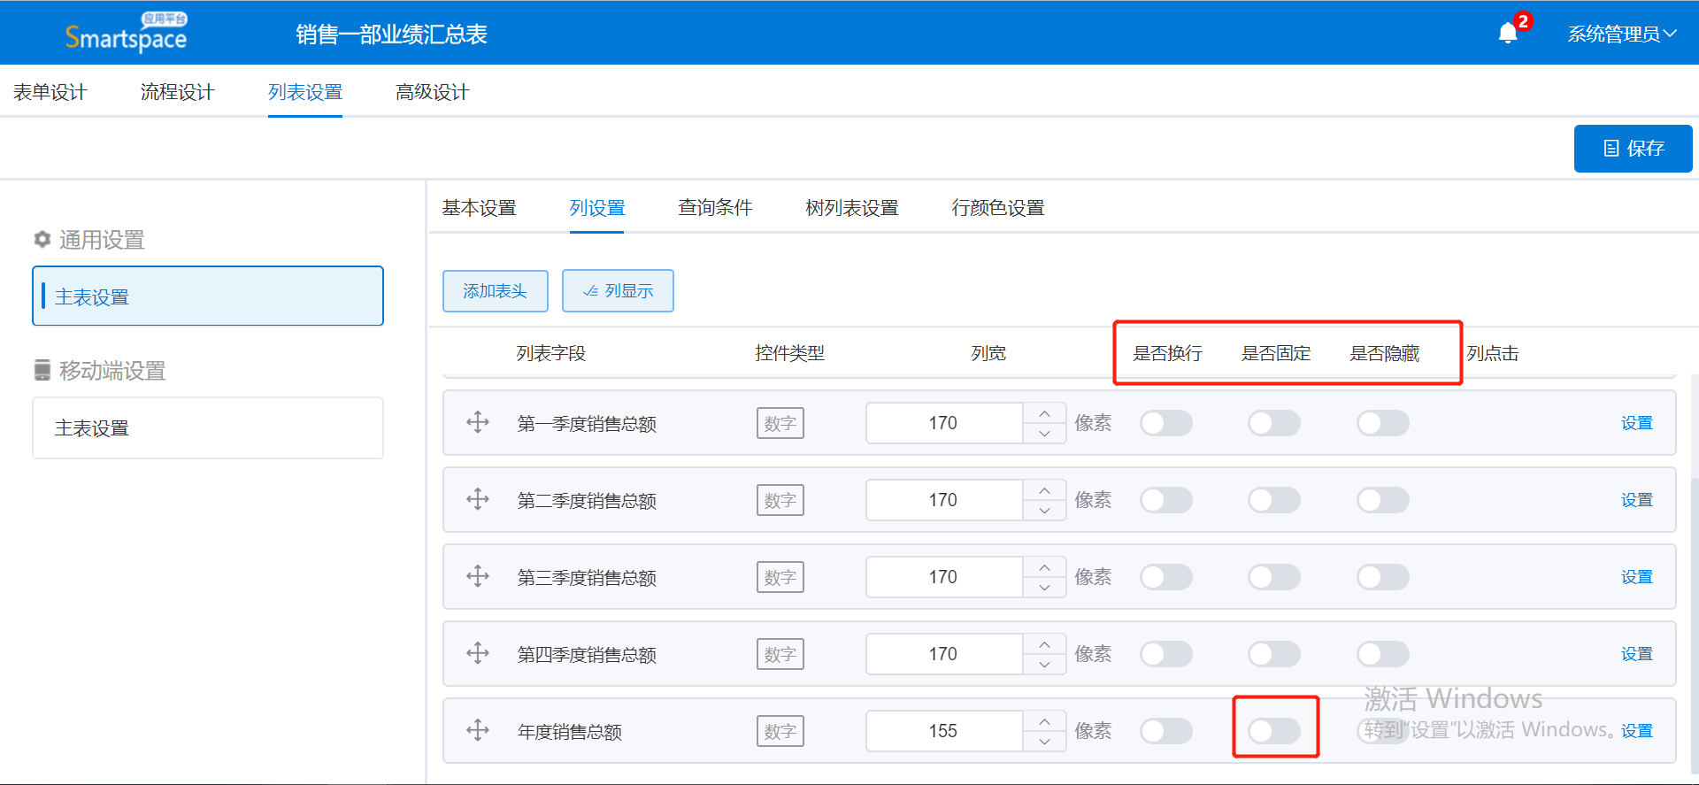Click the Smartspace logo
This screenshot has height=785, width=1699.
pos(126,33)
